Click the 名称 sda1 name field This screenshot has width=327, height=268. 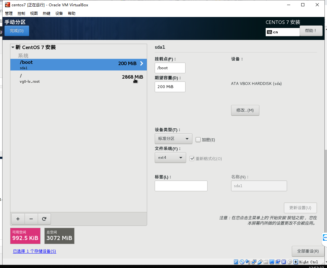pyautogui.click(x=259, y=186)
